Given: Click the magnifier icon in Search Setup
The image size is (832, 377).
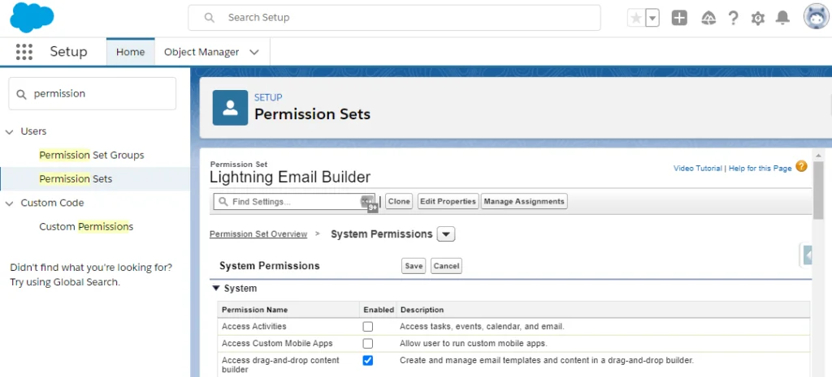Looking at the screenshot, I should coord(210,18).
